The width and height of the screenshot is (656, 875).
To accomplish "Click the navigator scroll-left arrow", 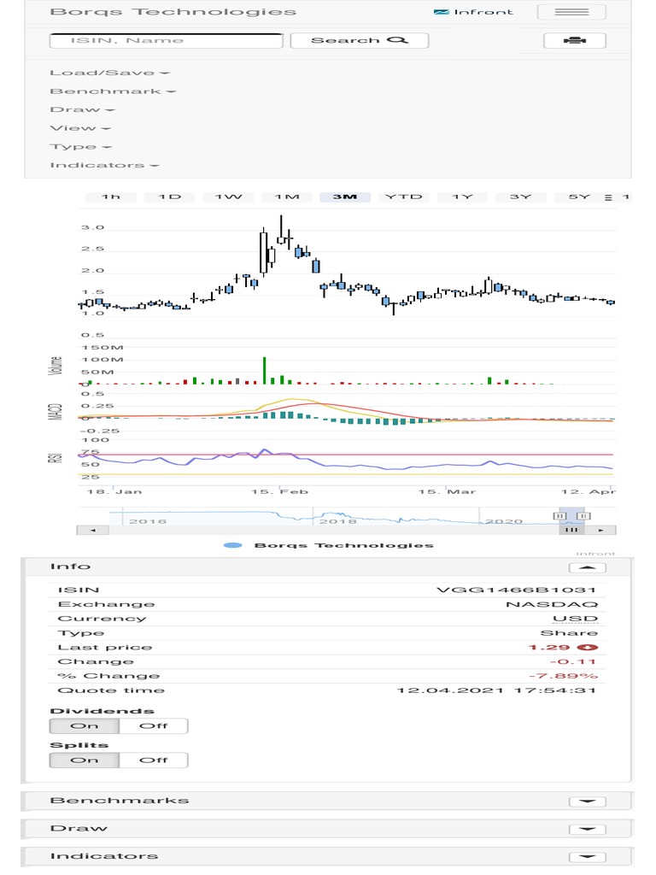I will 92,530.
